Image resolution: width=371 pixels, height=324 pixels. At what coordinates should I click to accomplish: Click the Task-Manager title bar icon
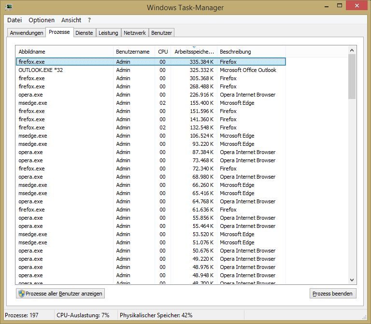point(9,7)
